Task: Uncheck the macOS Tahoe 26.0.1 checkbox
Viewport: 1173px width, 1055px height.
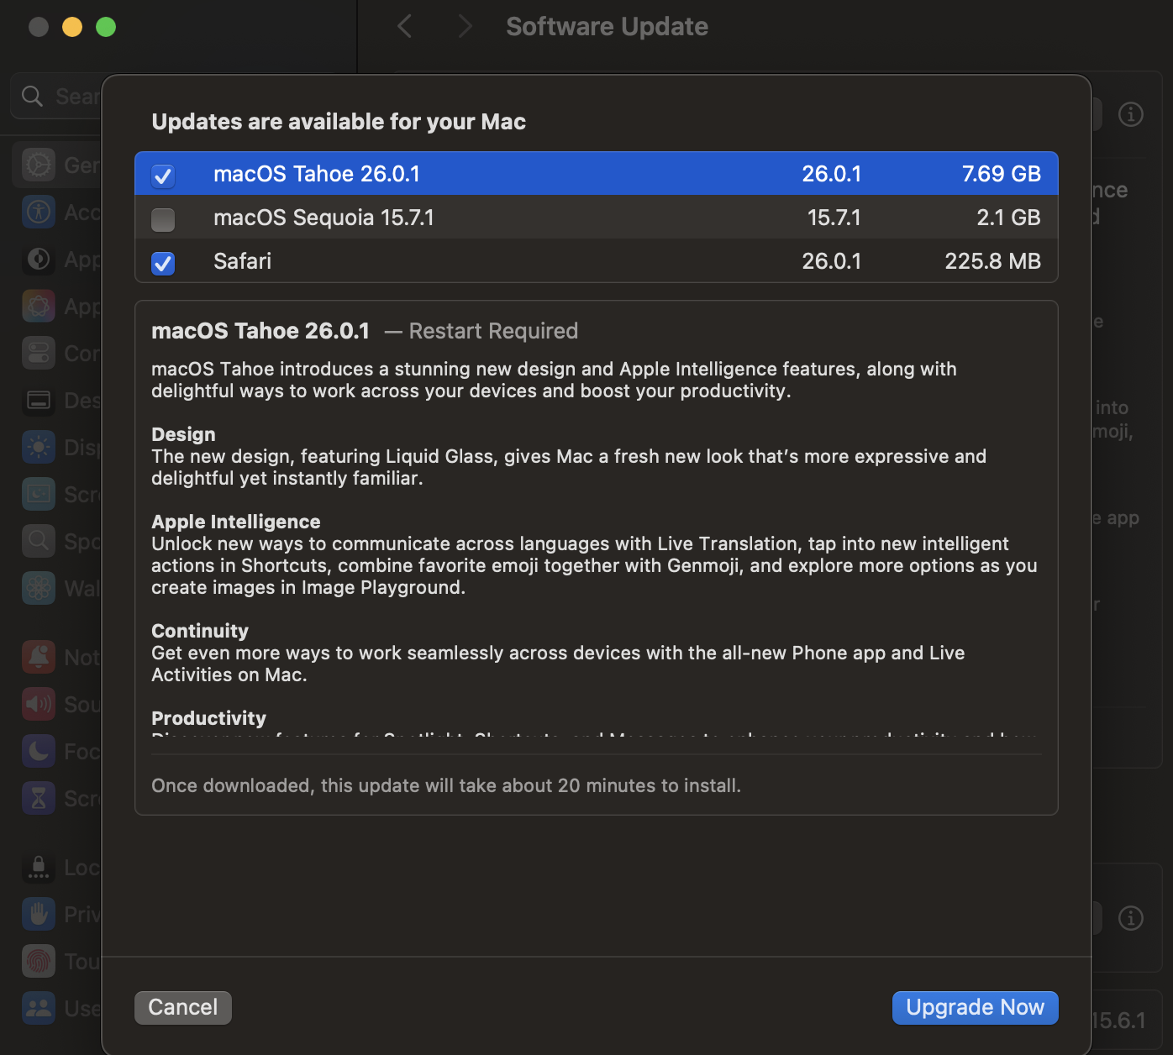Action: pyautogui.click(x=163, y=176)
